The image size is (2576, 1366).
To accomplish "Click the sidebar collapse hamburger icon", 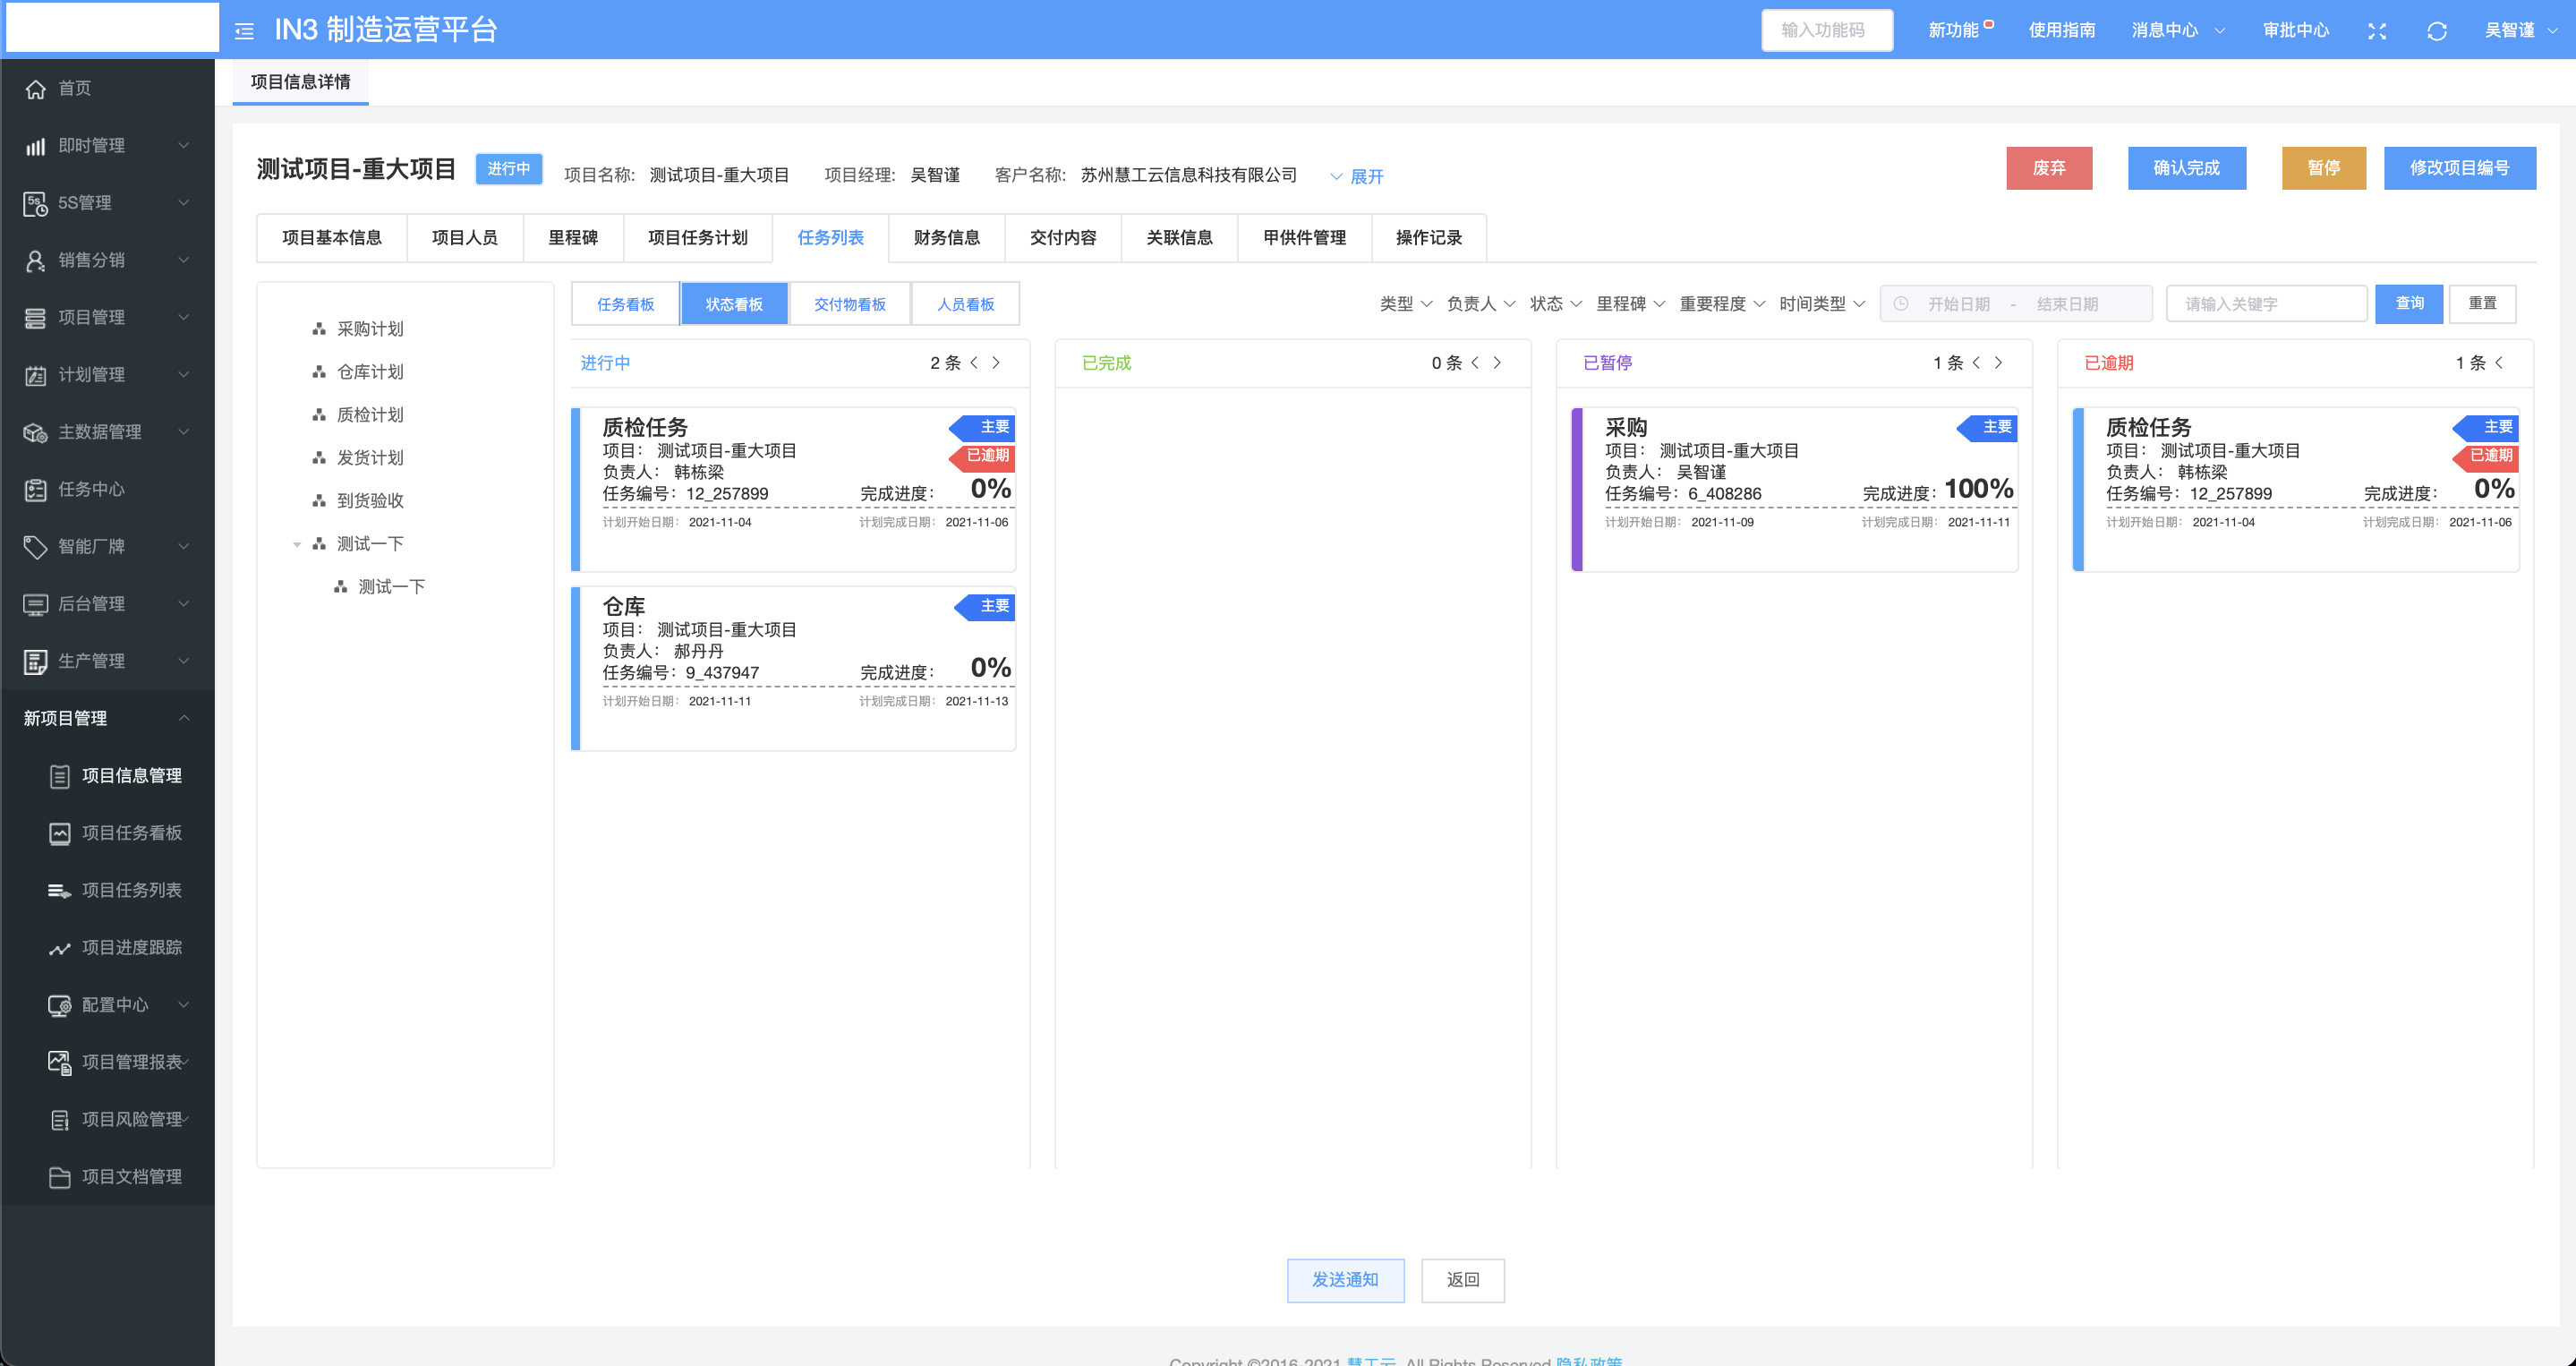I will 244,31.
